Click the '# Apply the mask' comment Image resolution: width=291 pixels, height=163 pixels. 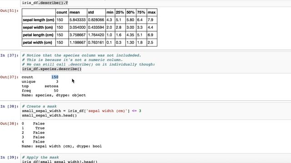[40, 157]
